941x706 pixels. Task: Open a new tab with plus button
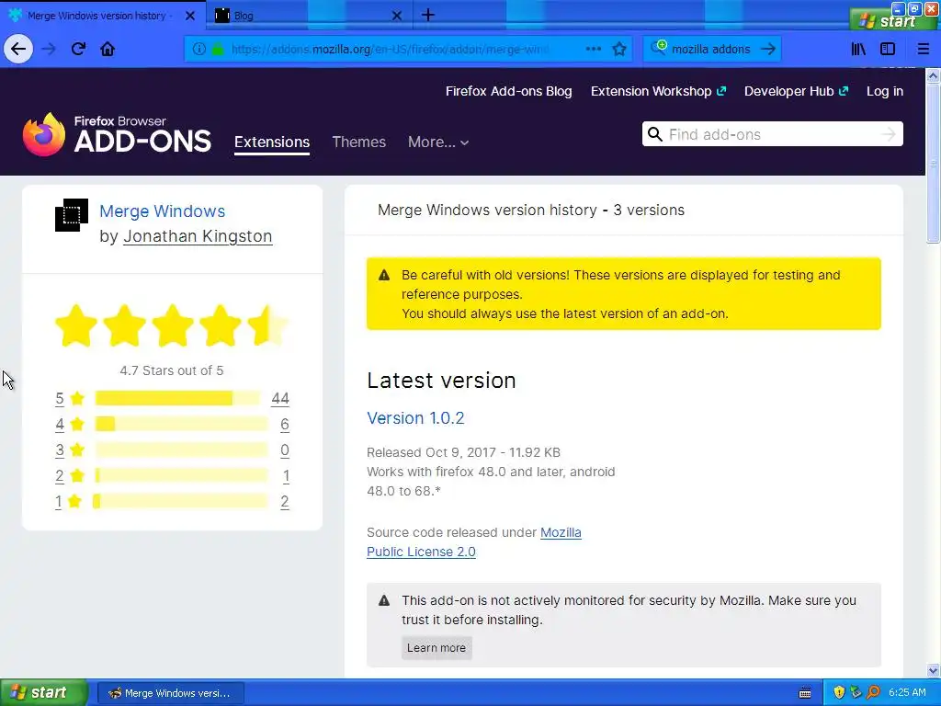(428, 15)
